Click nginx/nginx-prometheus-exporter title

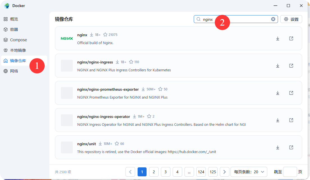(108, 89)
